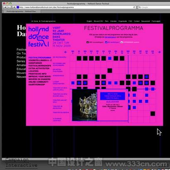Image resolution: width=170 pixels, height=170 pixels.
Task: Toggle the NDT voorstellingen checkbox
Action: point(88,42)
